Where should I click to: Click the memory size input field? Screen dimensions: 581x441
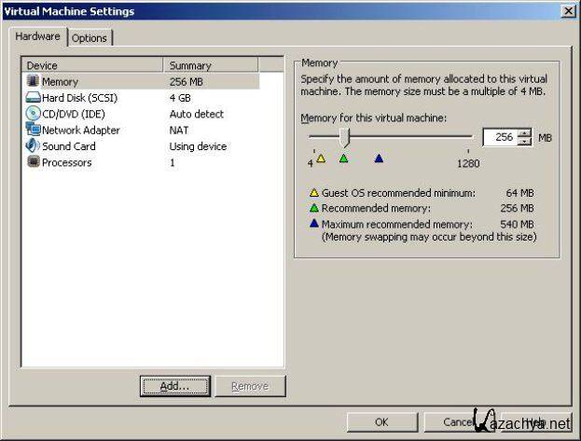point(500,137)
